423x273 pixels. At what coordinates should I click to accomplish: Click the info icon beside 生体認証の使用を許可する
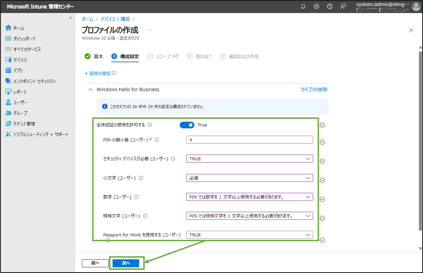coord(150,125)
